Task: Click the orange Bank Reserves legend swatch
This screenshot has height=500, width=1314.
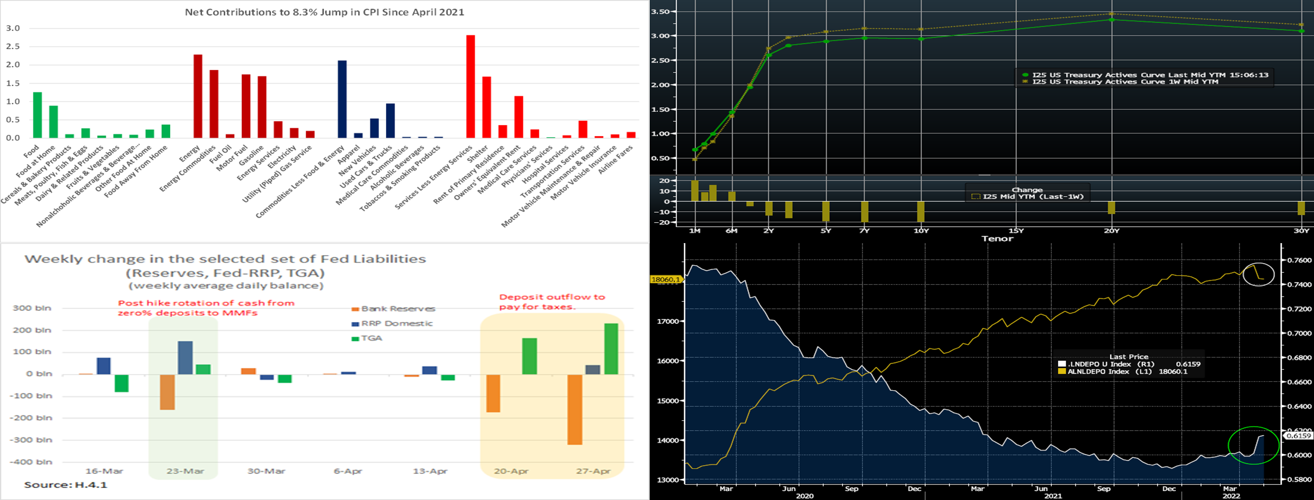Action: click(x=355, y=309)
